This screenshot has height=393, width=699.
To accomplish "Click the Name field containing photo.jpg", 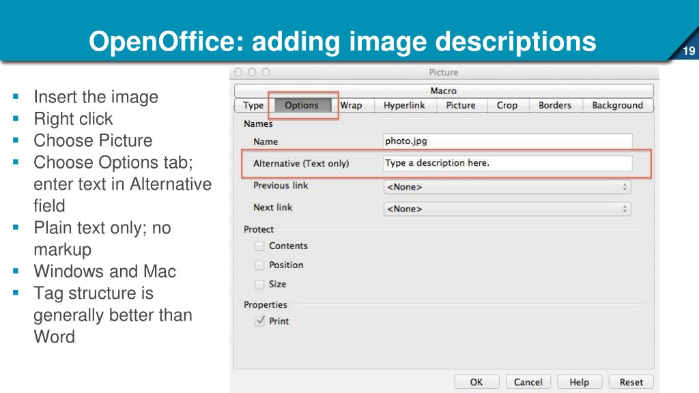I will (x=507, y=141).
